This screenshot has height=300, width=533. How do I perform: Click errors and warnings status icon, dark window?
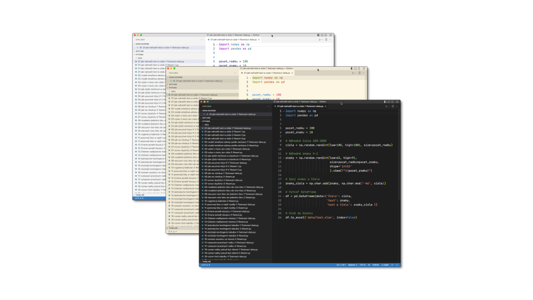tap(206, 265)
